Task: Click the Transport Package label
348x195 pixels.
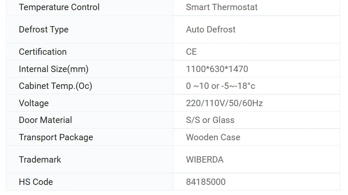Action: pos(56,137)
